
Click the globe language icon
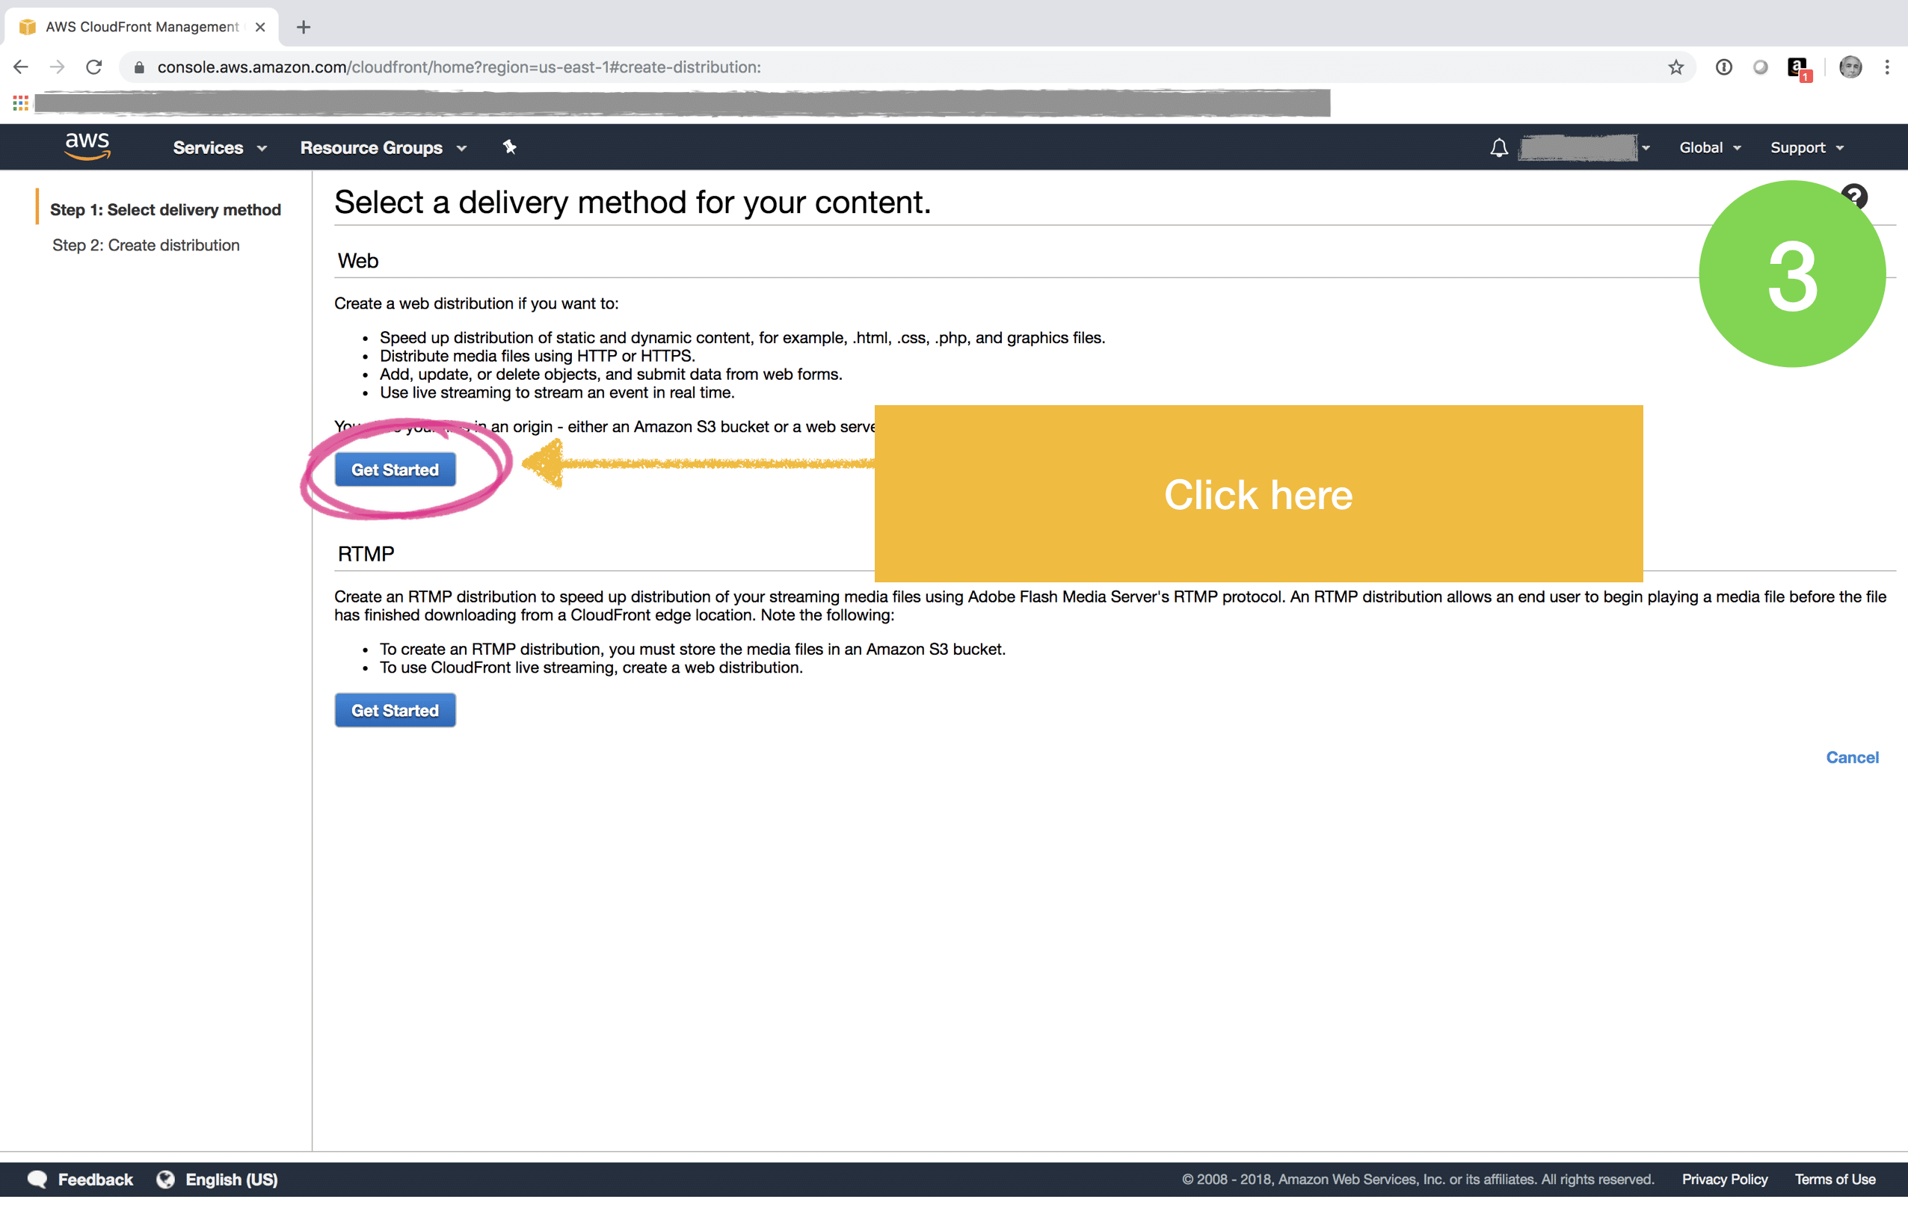(165, 1180)
